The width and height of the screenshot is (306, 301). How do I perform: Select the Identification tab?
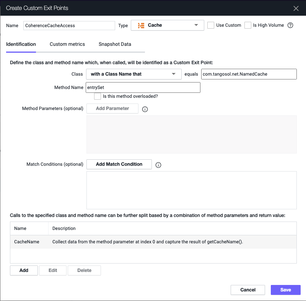tap(21, 44)
